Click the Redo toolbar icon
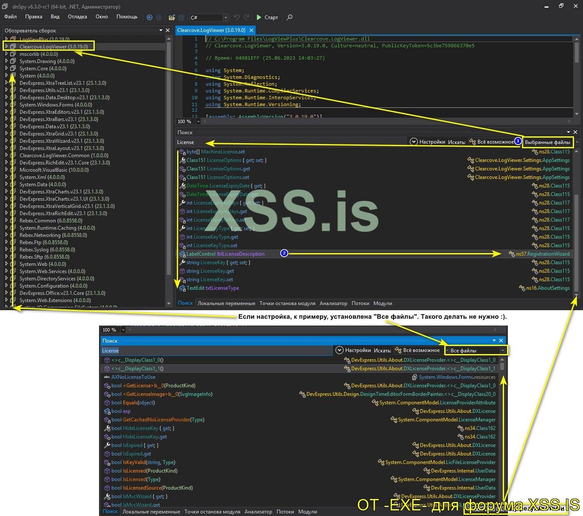This screenshot has width=583, height=516. click(x=246, y=17)
